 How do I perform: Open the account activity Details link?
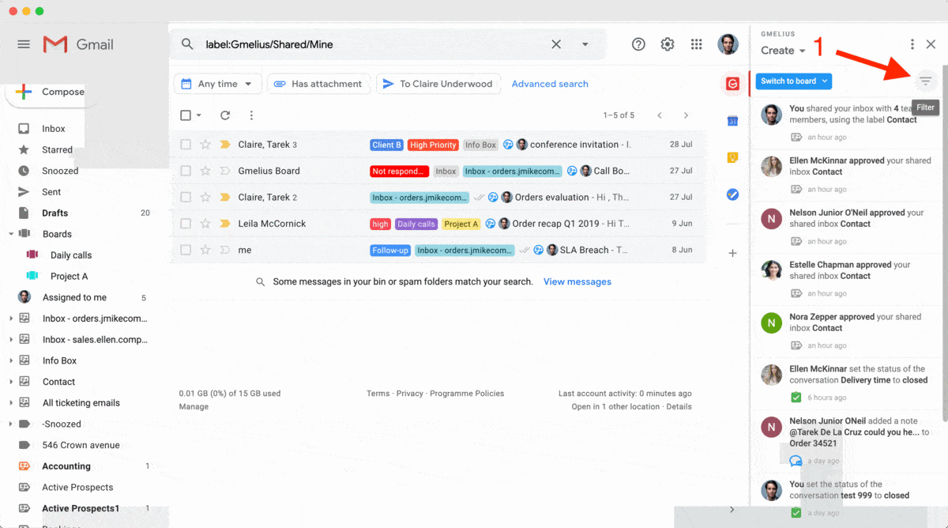[679, 406]
